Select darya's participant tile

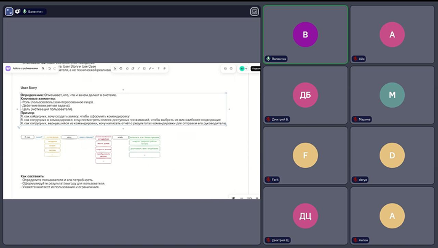point(392,155)
